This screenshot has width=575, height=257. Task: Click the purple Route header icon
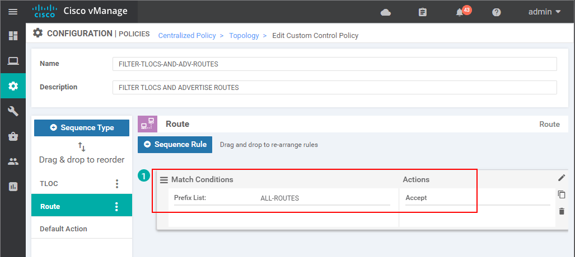147,124
